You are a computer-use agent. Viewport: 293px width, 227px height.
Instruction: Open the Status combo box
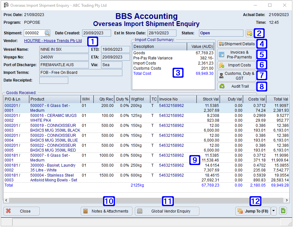click(221, 33)
